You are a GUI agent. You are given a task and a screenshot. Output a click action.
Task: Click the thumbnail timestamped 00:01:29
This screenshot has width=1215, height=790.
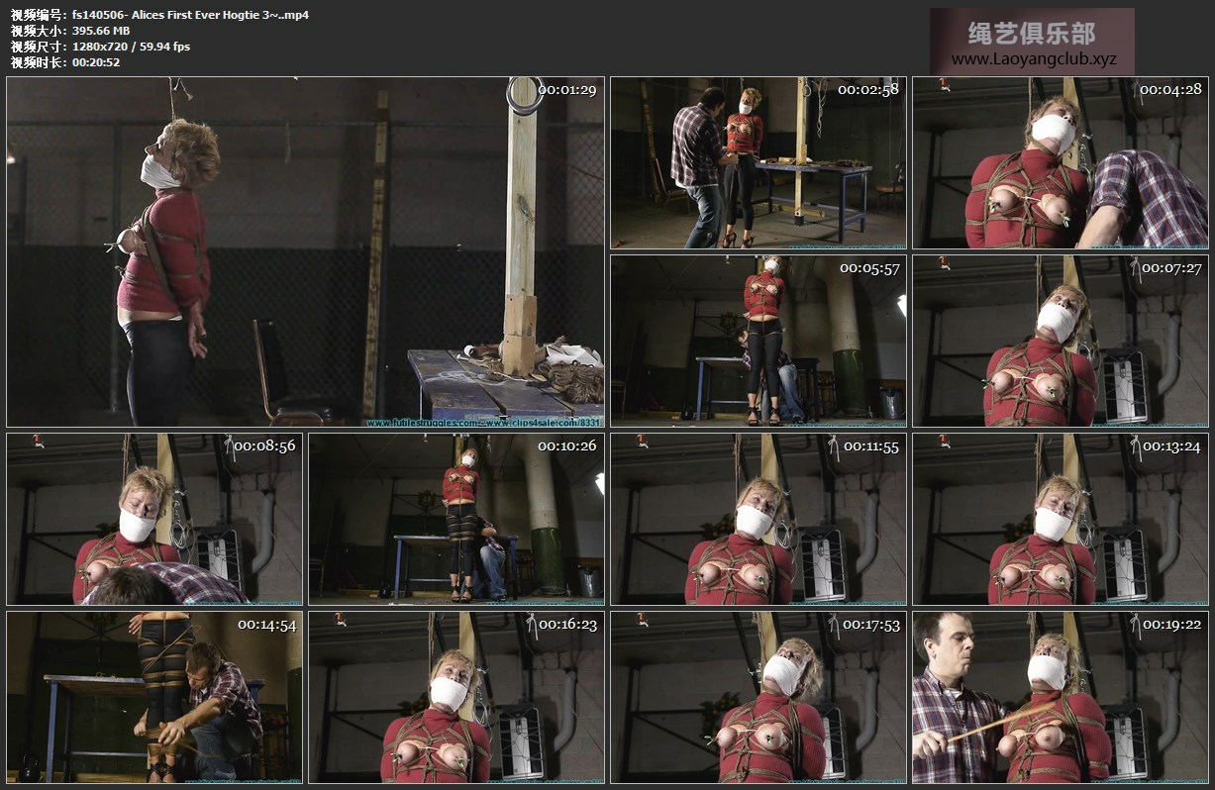[305, 251]
